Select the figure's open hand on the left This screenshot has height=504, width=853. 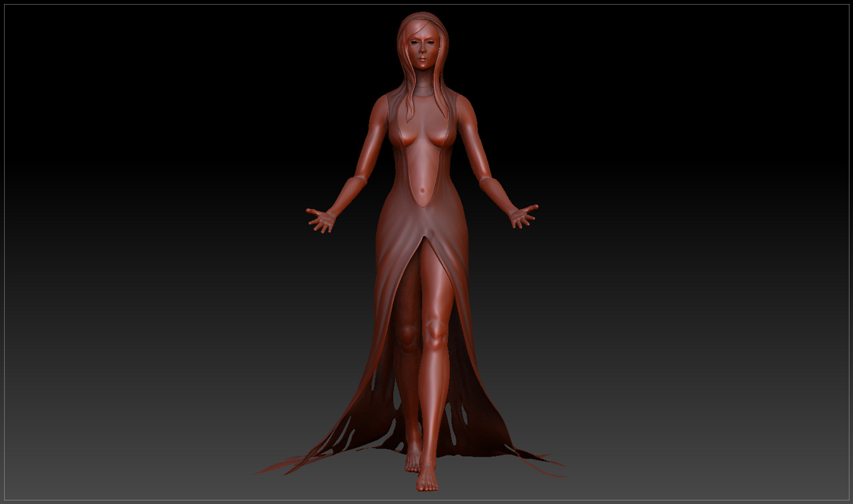pos(322,219)
